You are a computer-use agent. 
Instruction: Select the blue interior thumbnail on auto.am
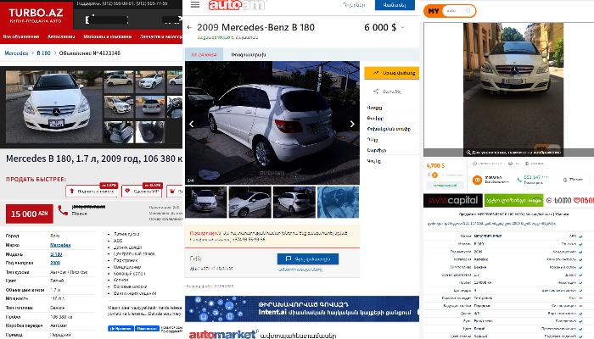click(x=338, y=202)
